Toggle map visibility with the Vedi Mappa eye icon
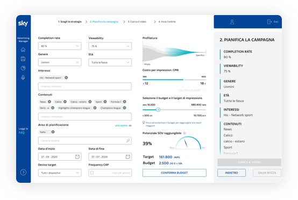Viewport: 298px width, 200px height. pos(130,126)
